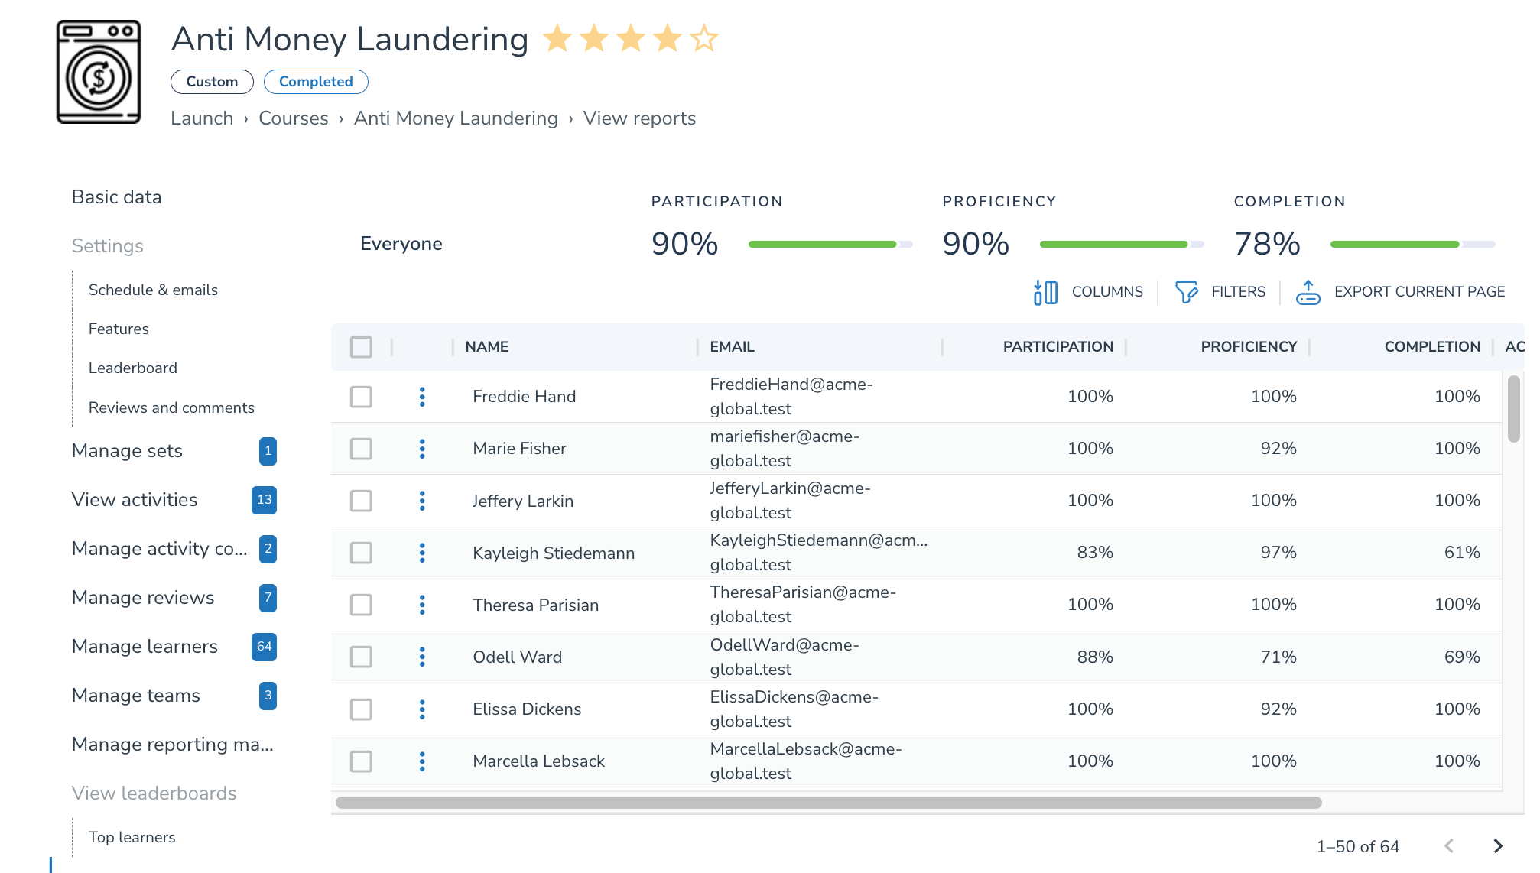Click the table vertical scrollbar
This screenshot has width=1540, height=873.
pos(1514,409)
